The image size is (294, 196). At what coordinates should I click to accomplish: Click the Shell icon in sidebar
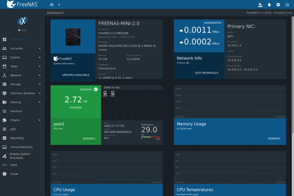click(4, 165)
